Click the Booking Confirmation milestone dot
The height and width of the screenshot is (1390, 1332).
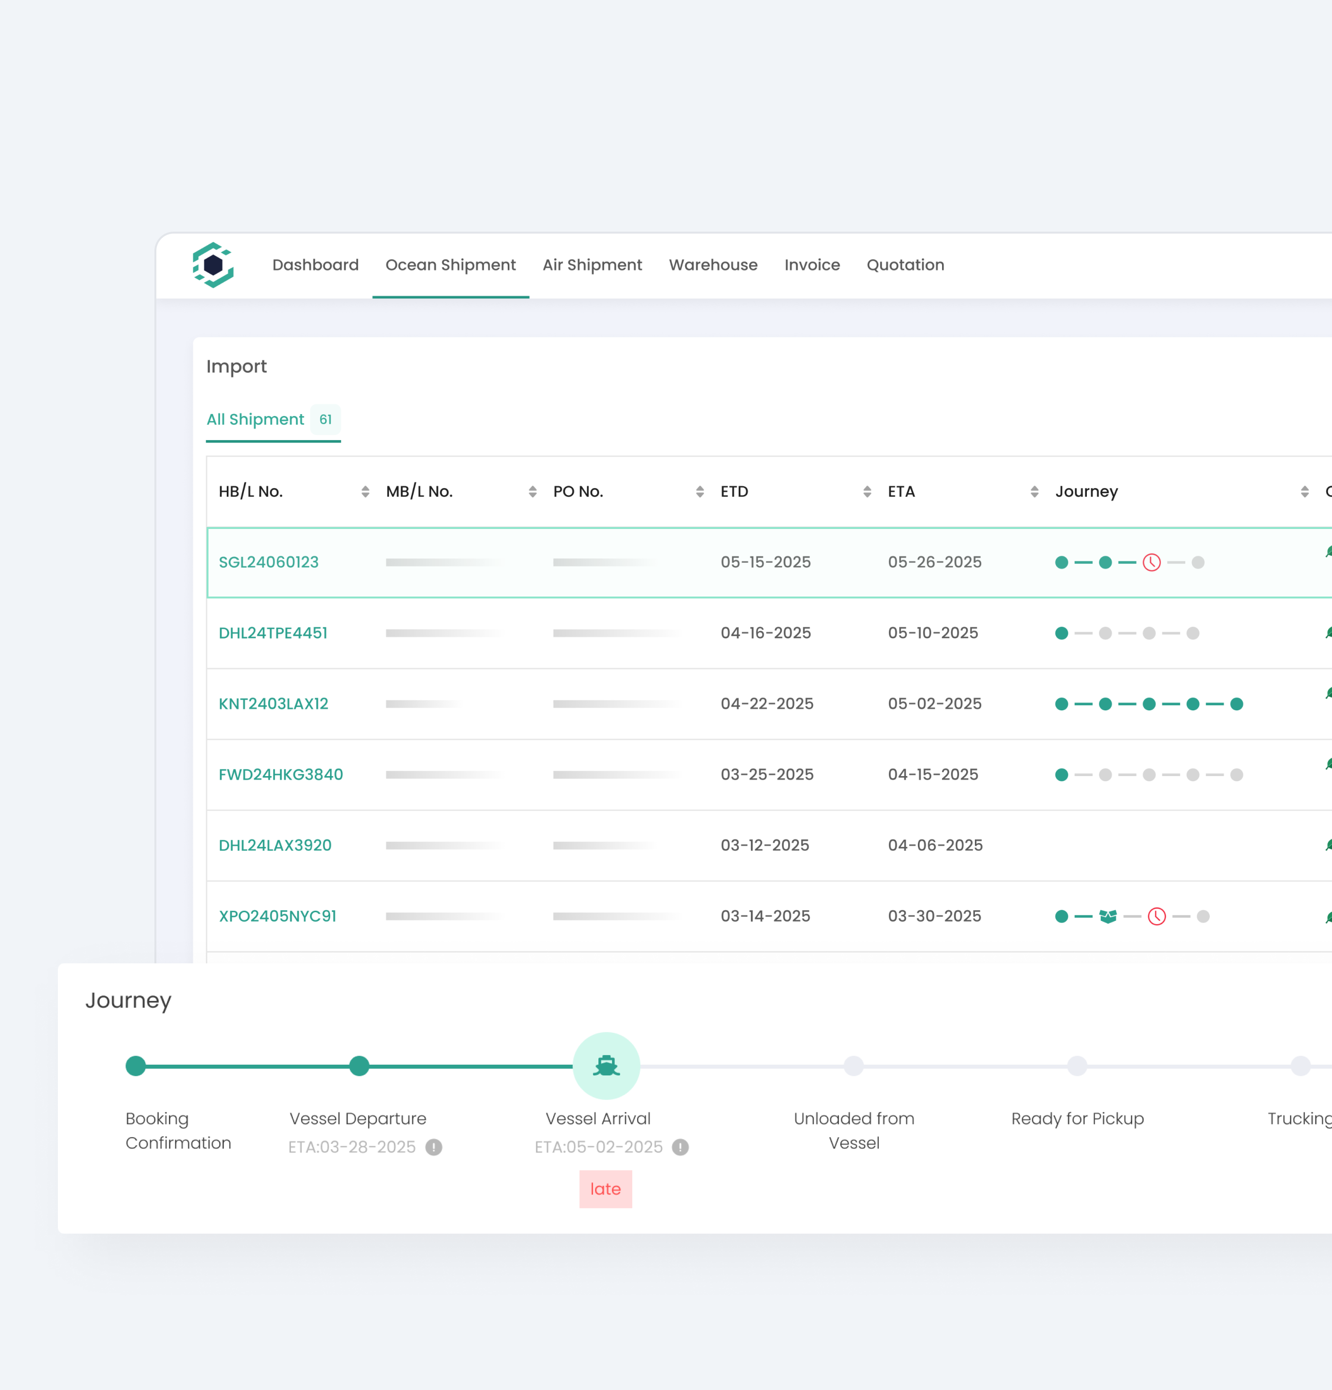(x=136, y=1065)
